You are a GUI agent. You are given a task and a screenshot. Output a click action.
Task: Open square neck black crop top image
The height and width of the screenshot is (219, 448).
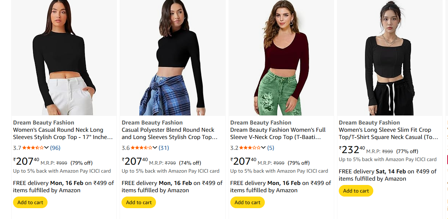tap(390, 58)
